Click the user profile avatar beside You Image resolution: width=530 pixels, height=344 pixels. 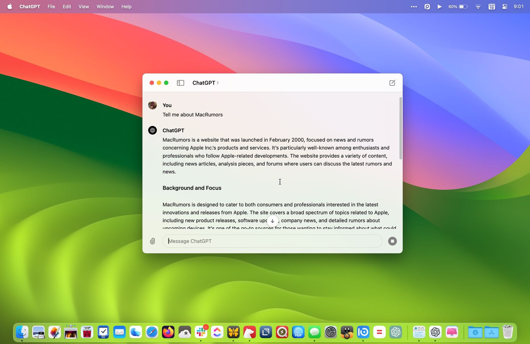152,105
